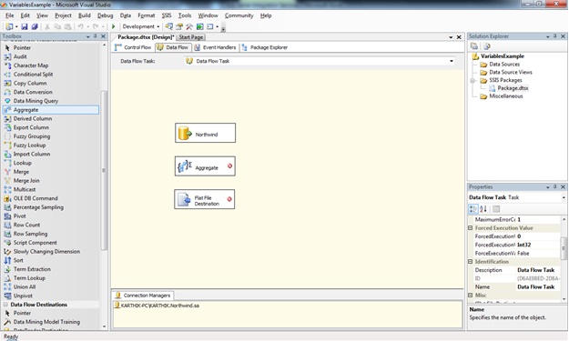Select OLE DB Command item

pos(36,198)
